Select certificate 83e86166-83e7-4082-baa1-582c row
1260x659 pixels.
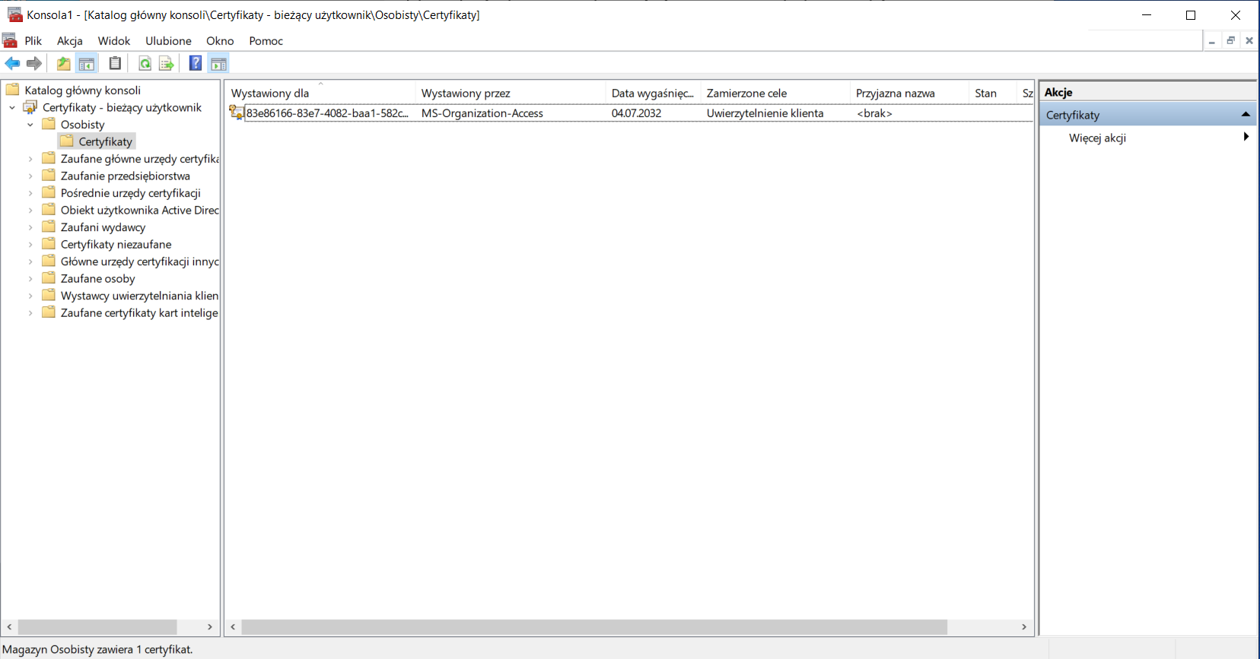pos(630,113)
